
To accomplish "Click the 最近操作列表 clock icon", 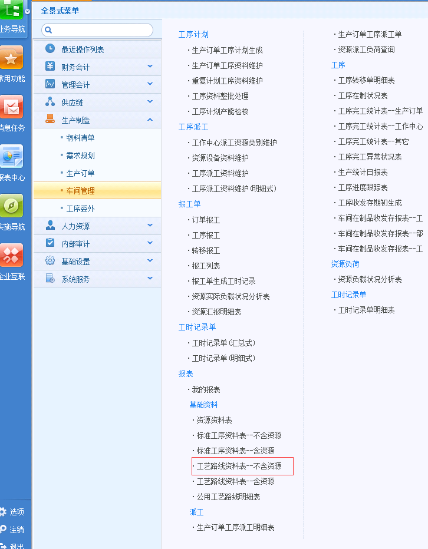I will (x=50, y=49).
